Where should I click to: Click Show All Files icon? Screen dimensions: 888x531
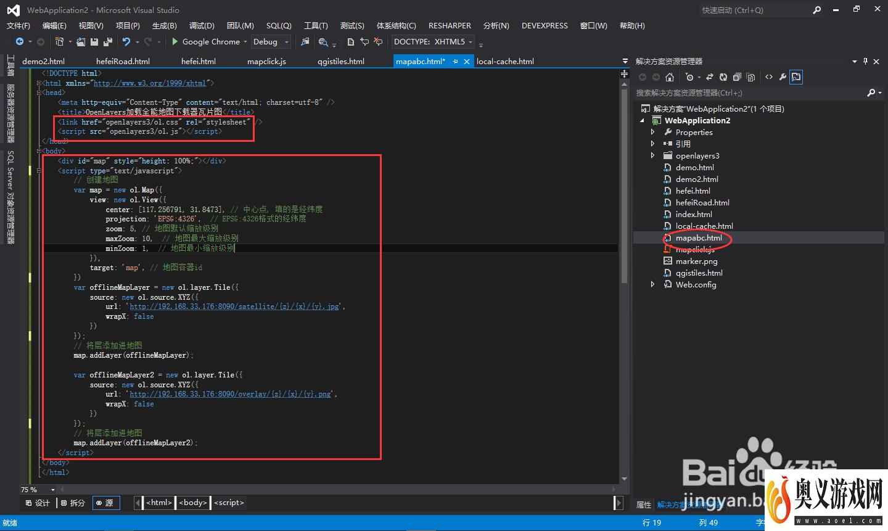[750, 77]
